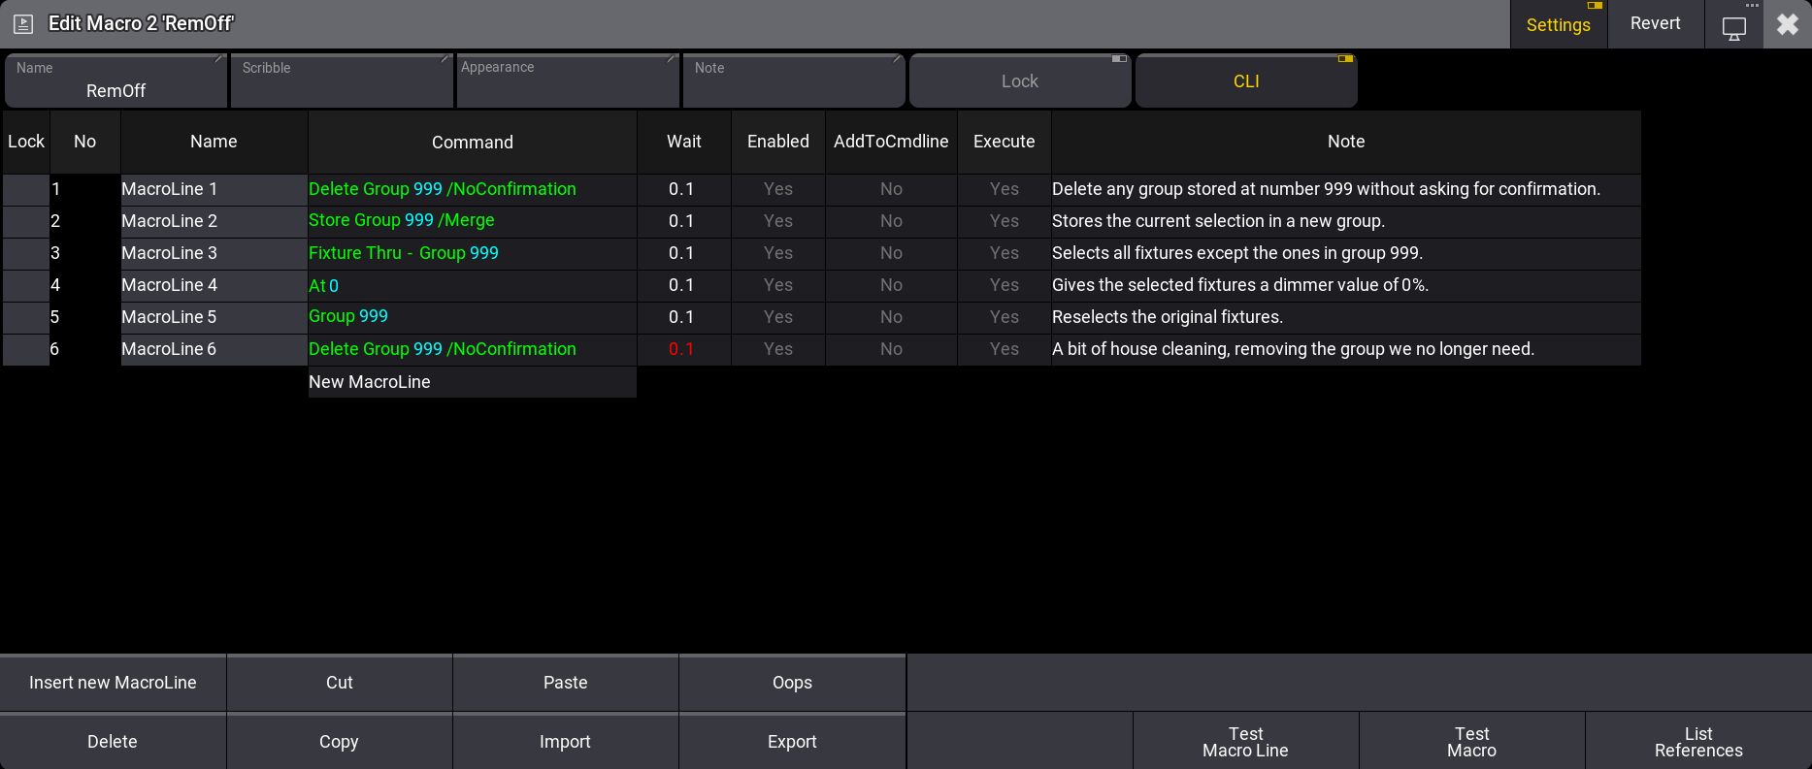Open the Scribble field

point(342,81)
